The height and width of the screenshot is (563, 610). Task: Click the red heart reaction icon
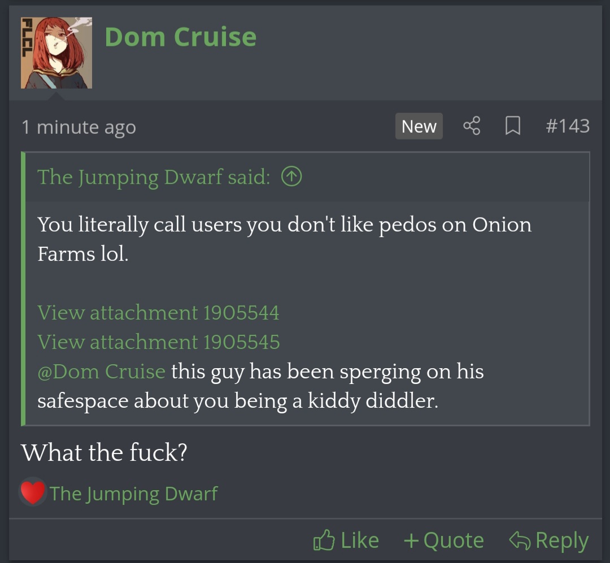(x=33, y=492)
